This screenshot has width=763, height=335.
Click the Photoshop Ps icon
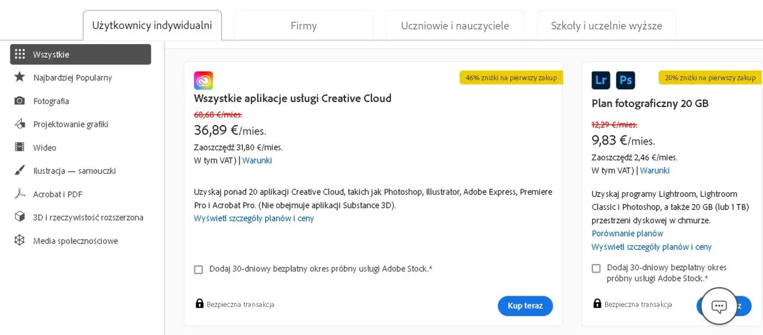(x=625, y=80)
